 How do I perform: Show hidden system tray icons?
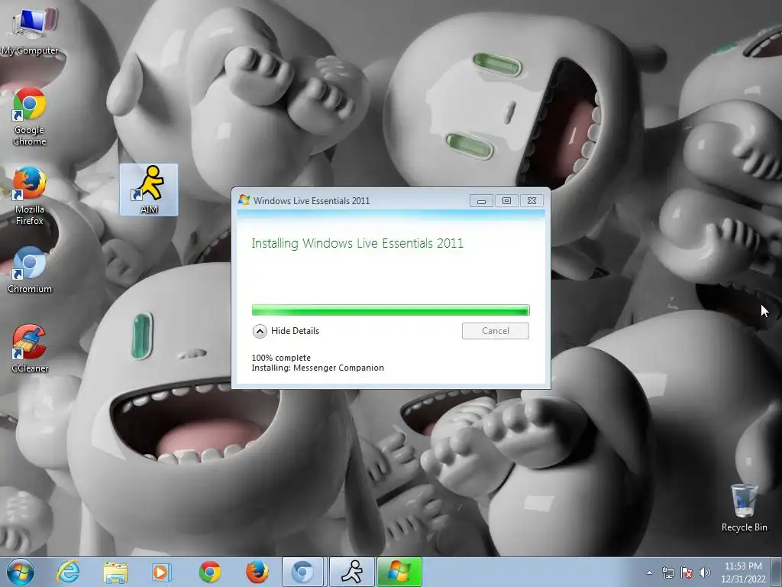(649, 572)
